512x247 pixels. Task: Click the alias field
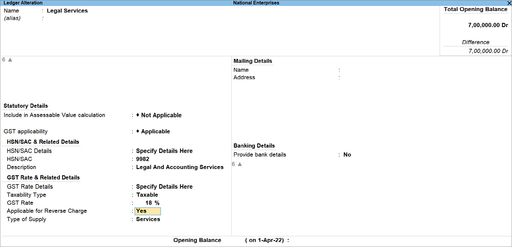(x=67, y=18)
